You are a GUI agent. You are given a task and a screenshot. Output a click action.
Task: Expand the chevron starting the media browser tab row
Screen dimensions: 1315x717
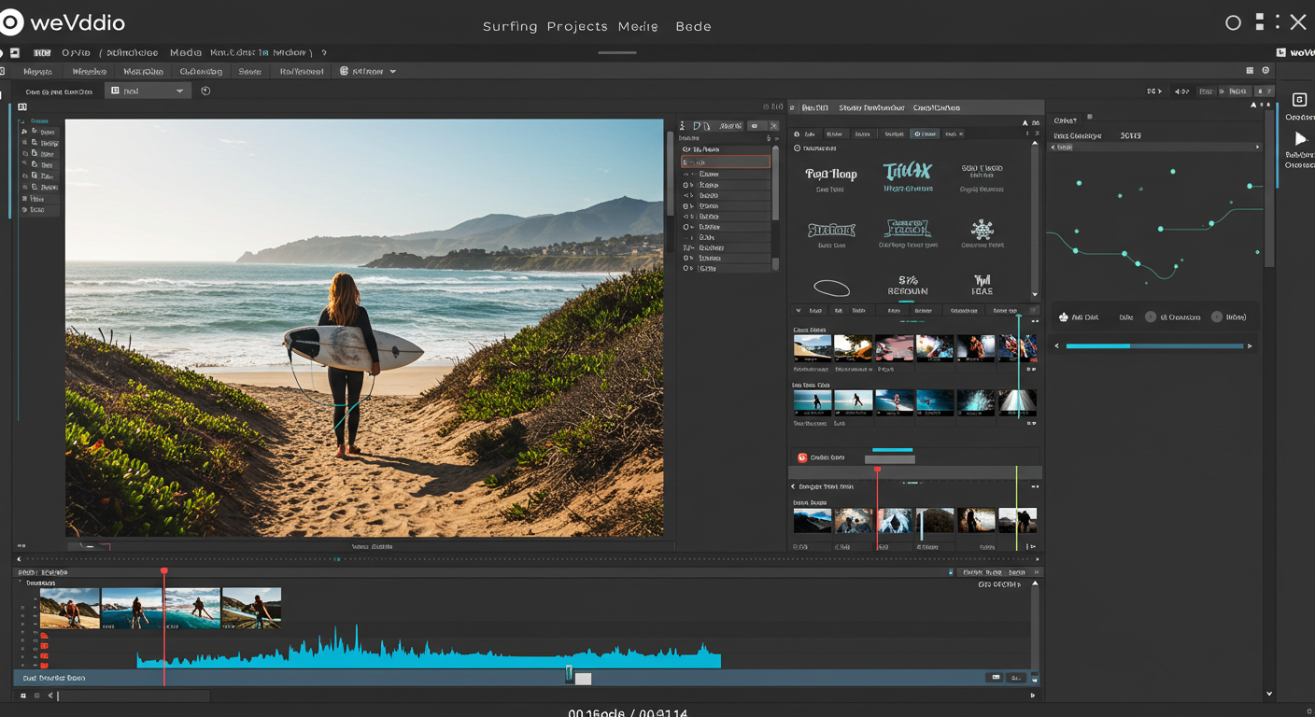[798, 310]
